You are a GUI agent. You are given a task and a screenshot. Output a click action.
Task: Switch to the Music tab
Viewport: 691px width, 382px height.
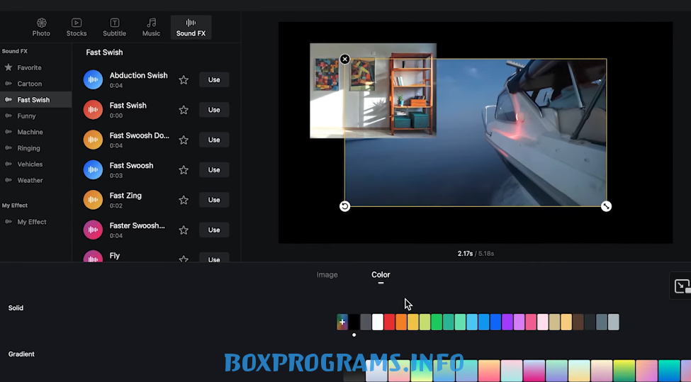point(151,28)
